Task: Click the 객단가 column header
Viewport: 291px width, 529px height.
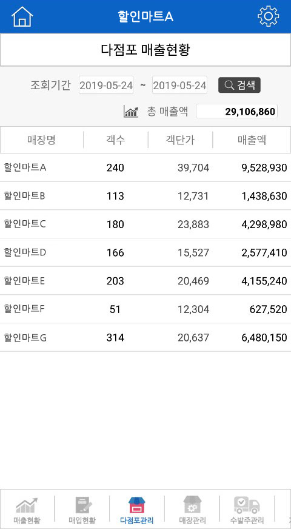Action: pyautogui.click(x=181, y=140)
